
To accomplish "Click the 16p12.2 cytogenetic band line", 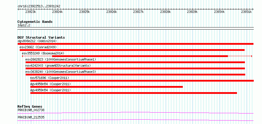I will tap(135, 28).
